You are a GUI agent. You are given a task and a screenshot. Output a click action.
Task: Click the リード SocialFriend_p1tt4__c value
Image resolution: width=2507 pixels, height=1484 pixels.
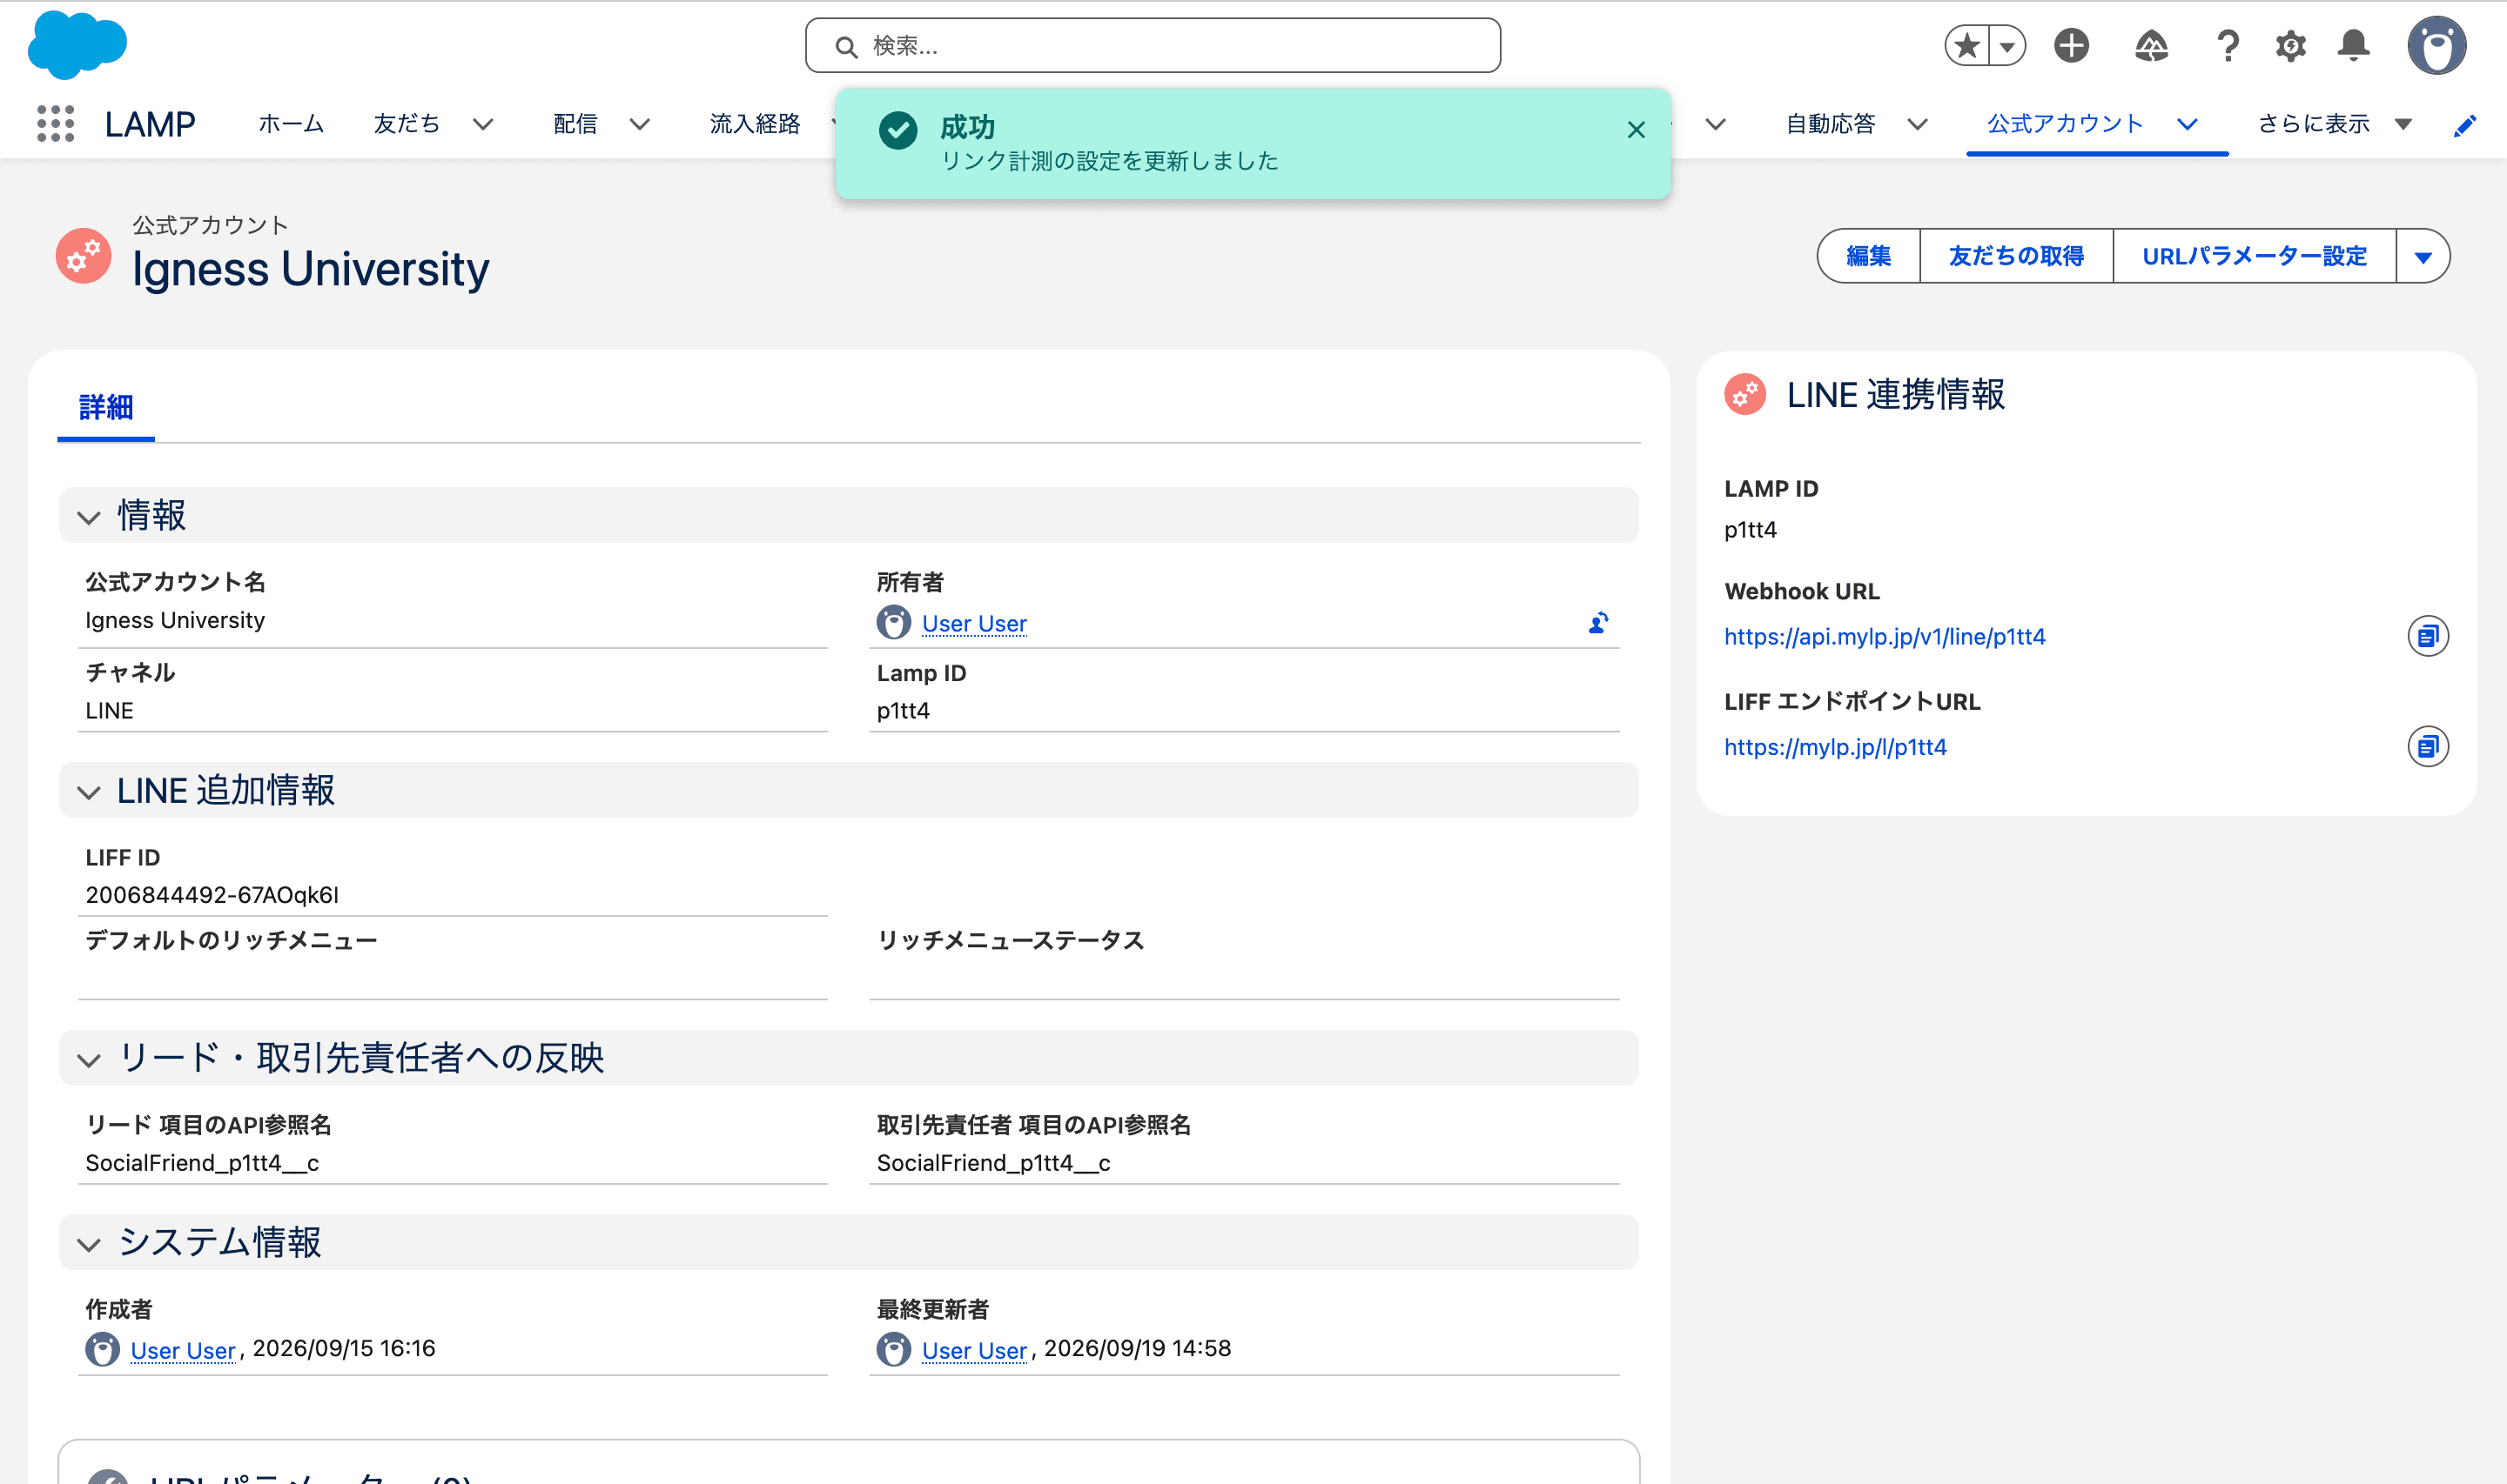[202, 1163]
